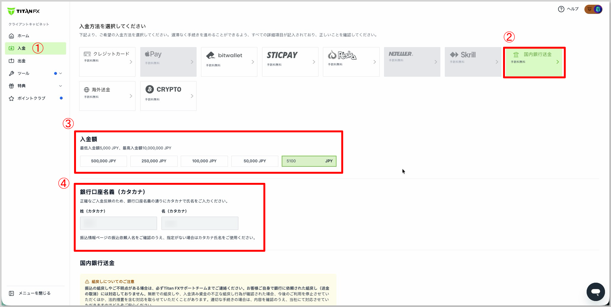Click the bank building icon
This screenshot has height=307, width=611.
click(x=516, y=55)
